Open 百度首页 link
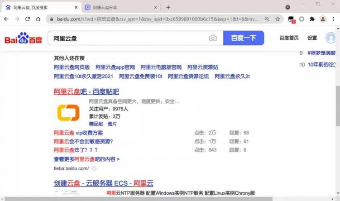This screenshot has height=201, width=340. coord(289,38)
